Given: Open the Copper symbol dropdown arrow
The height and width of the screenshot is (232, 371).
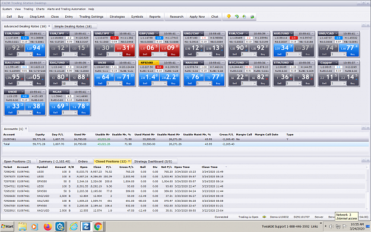Looking at the screenshot, I should [336, 63].
